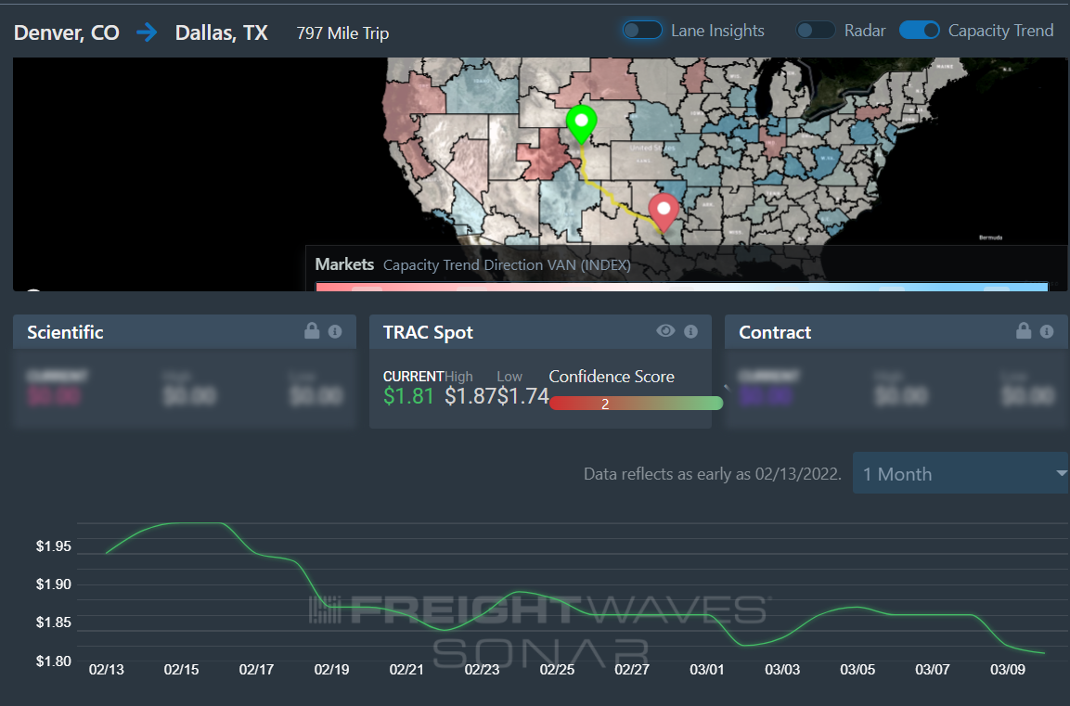Toggle the eye icon on TRAC Spot
The height and width of the screenshot is (706, 1070).
pos(665,331)
